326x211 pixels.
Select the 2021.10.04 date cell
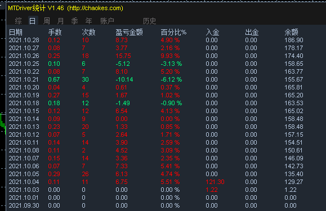(24, 182)
